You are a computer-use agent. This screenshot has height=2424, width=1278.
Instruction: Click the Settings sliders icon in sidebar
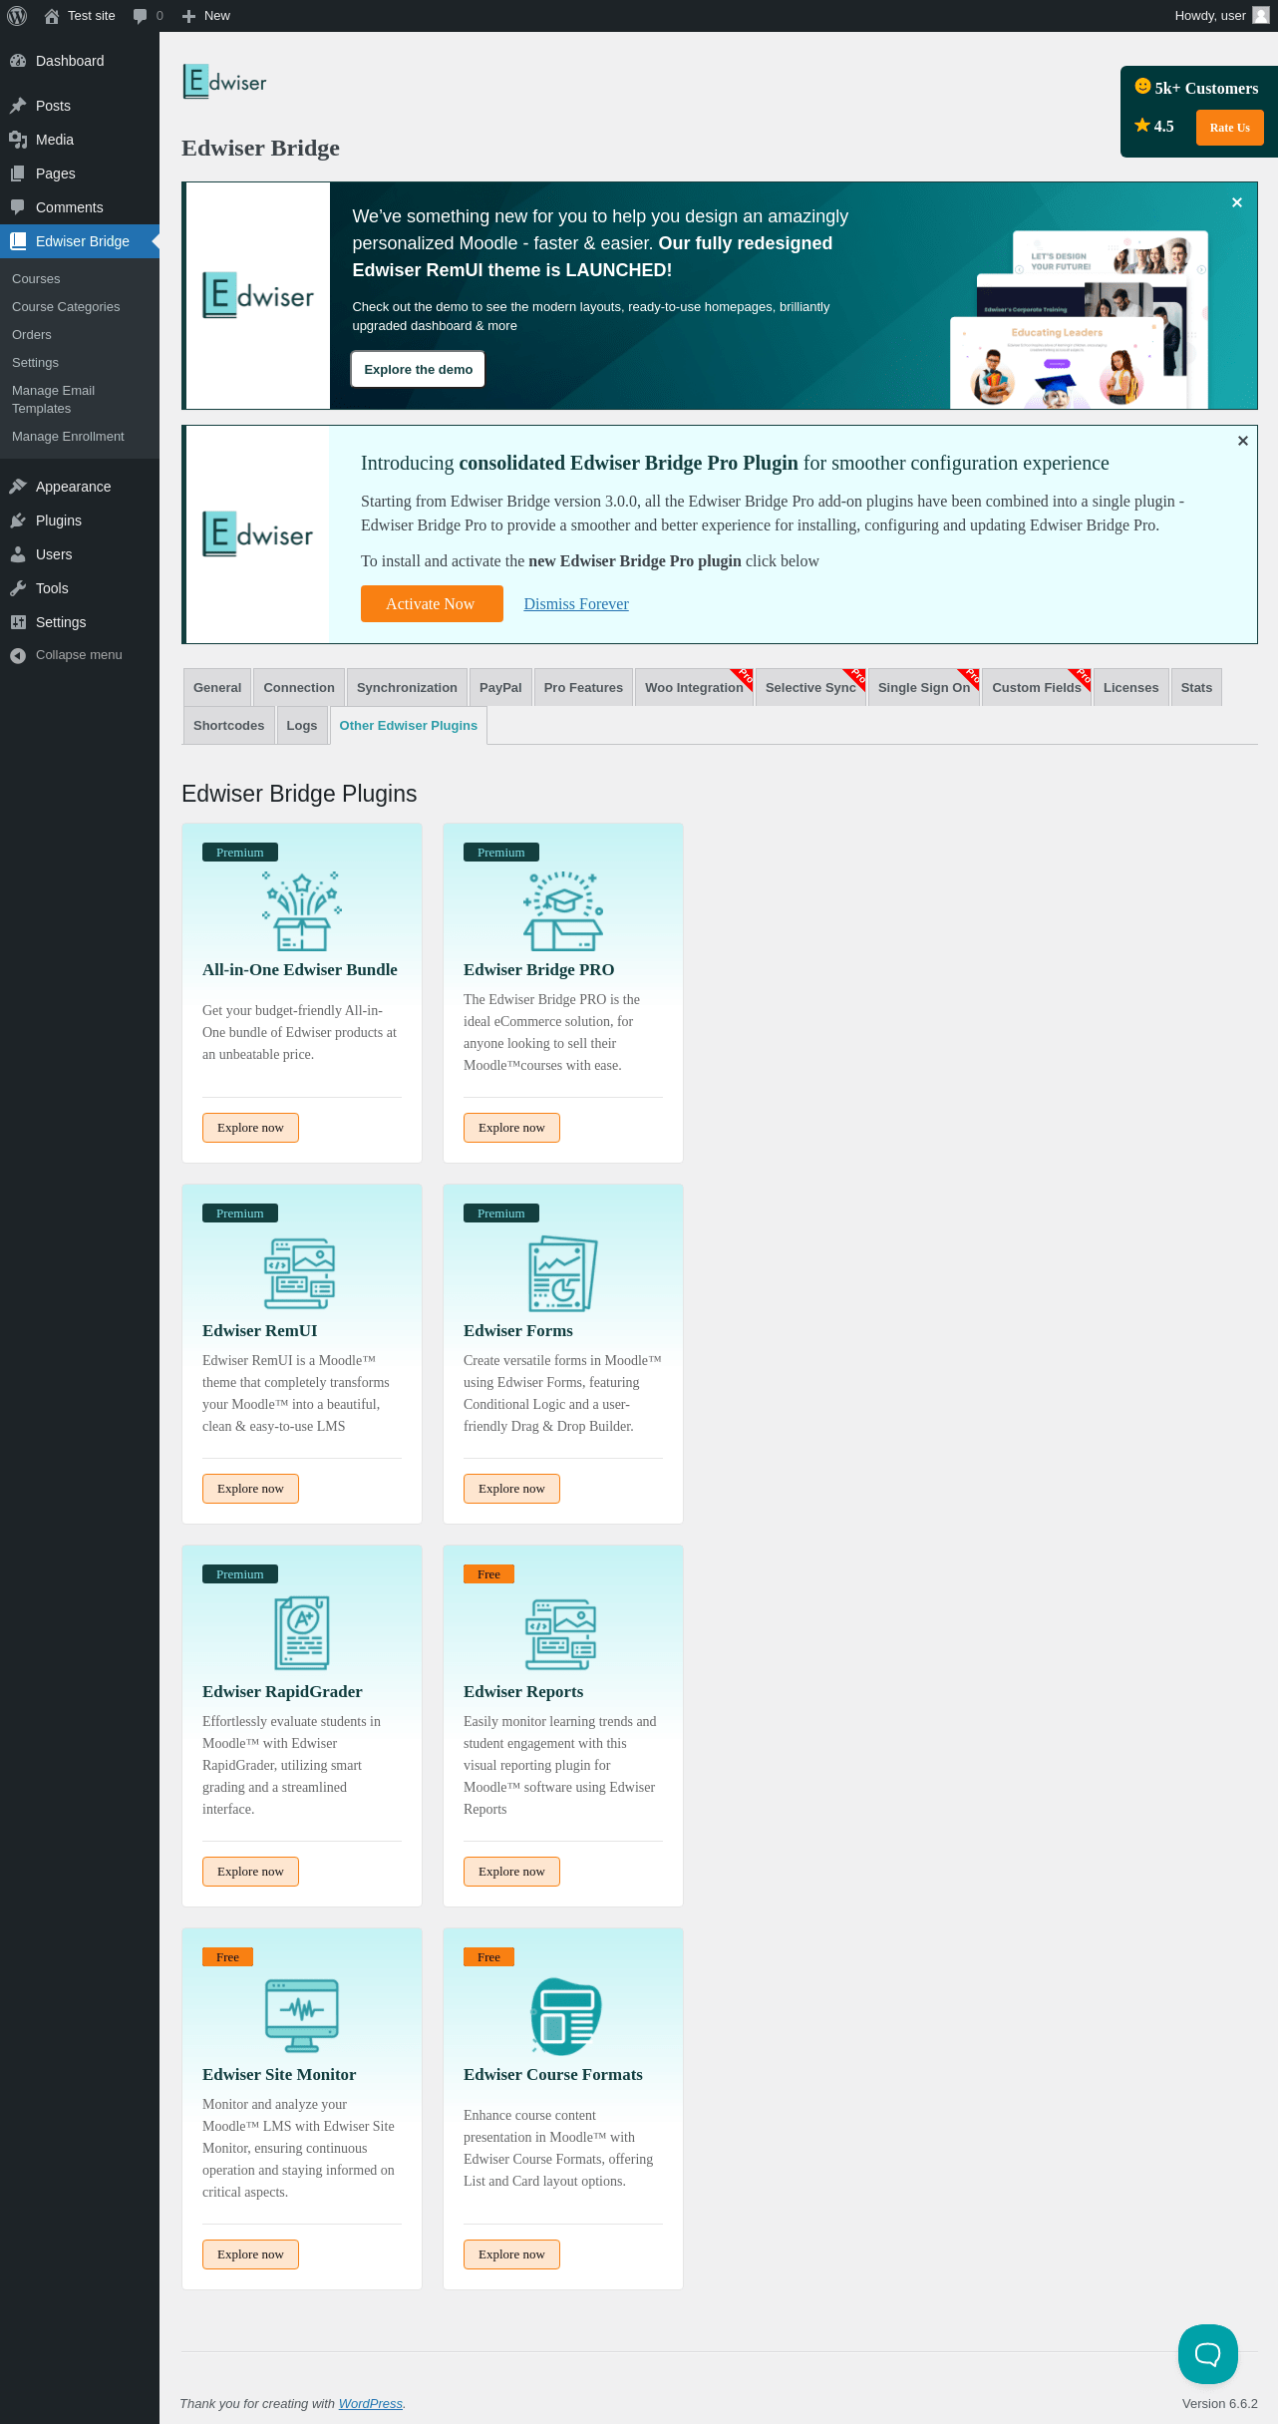[x=18, y=622]
